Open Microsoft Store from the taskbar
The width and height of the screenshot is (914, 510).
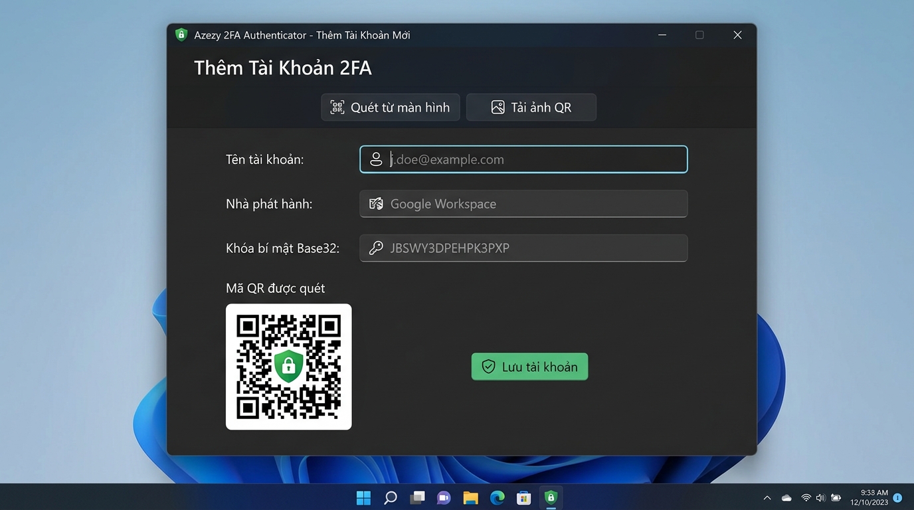(x=523, y=497)
